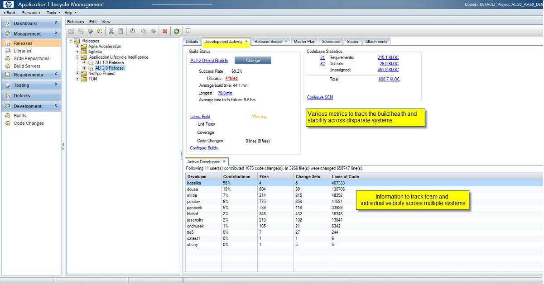Click the Configure Builds link

204,148
